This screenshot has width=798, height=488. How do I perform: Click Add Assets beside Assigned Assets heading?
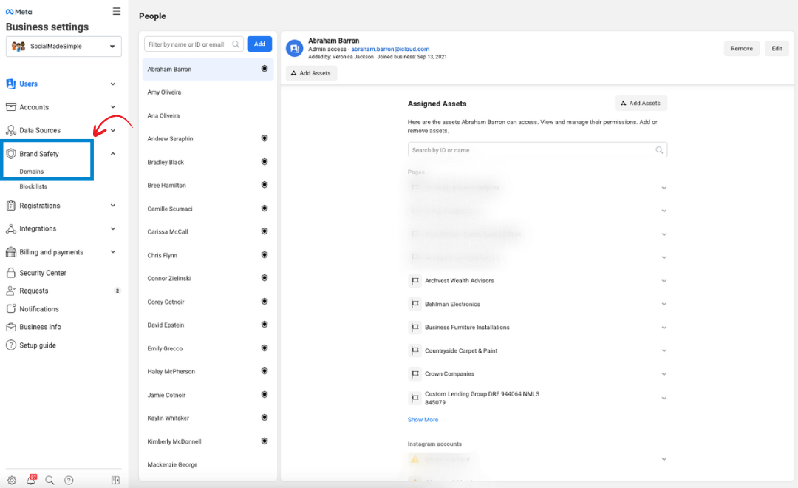click(x=641, y=103)
